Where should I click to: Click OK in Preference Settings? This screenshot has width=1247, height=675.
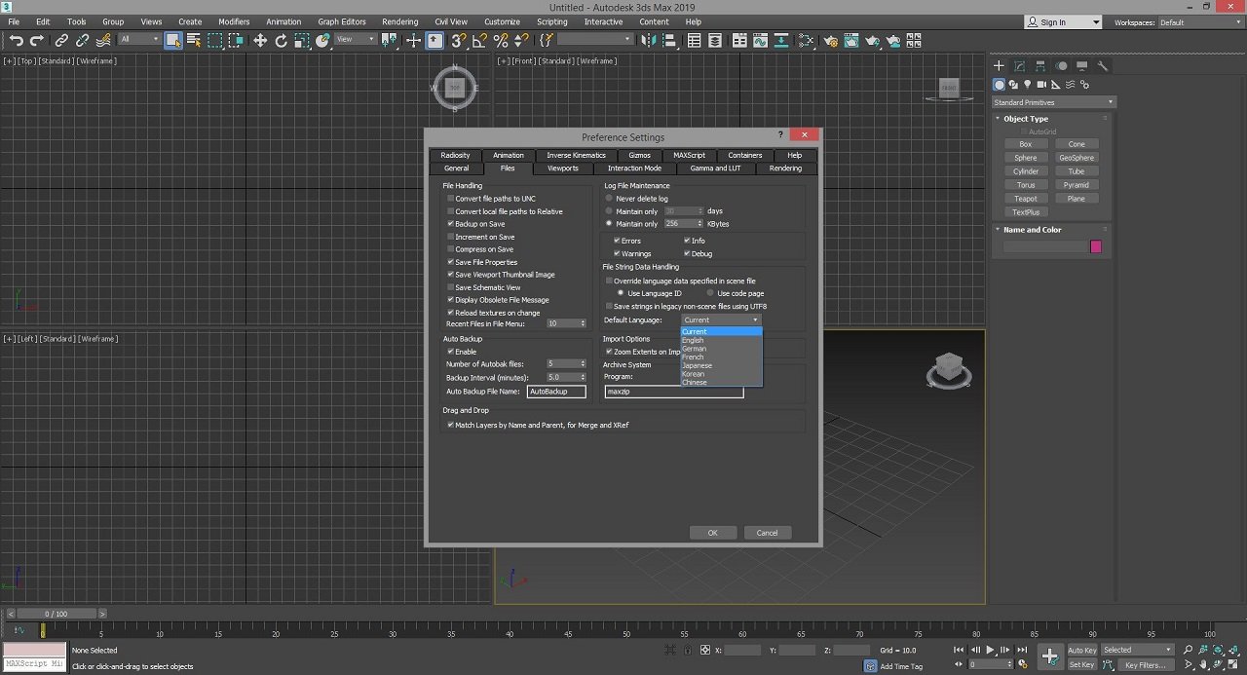coord(712,533)
